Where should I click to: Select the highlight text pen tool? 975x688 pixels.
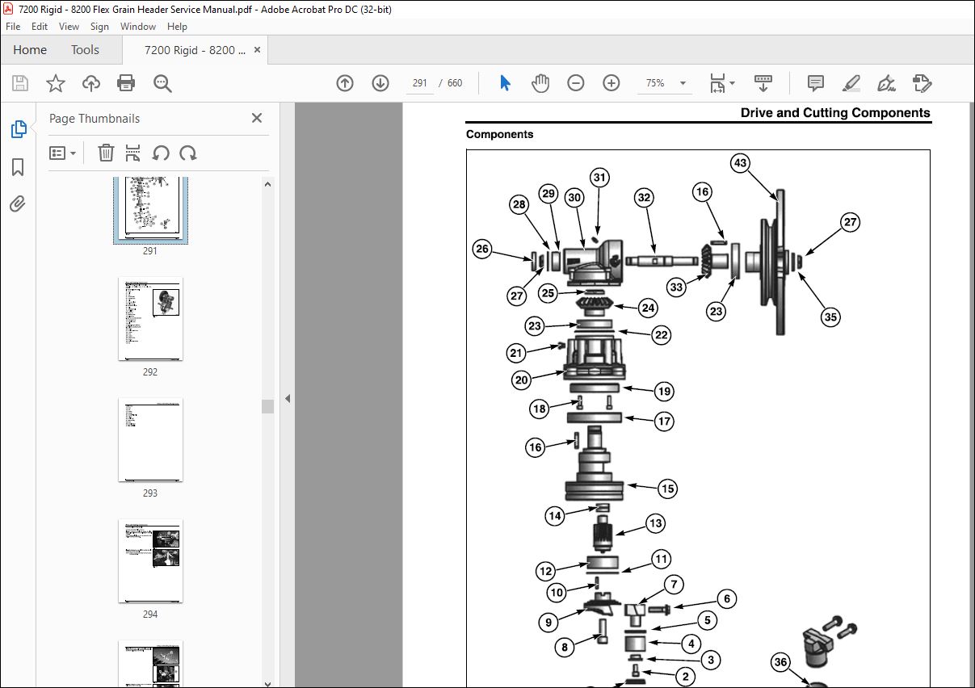click(x=851, y=83)
